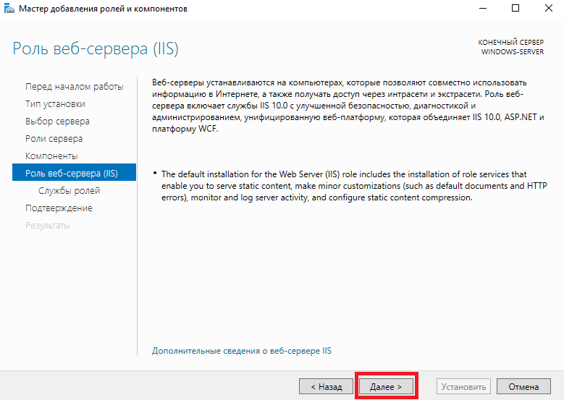The width and height of the screenshot is (564, 400).
Task: Close the wizard with the X button
Action: pyautogui.click(x=548, y=8)
